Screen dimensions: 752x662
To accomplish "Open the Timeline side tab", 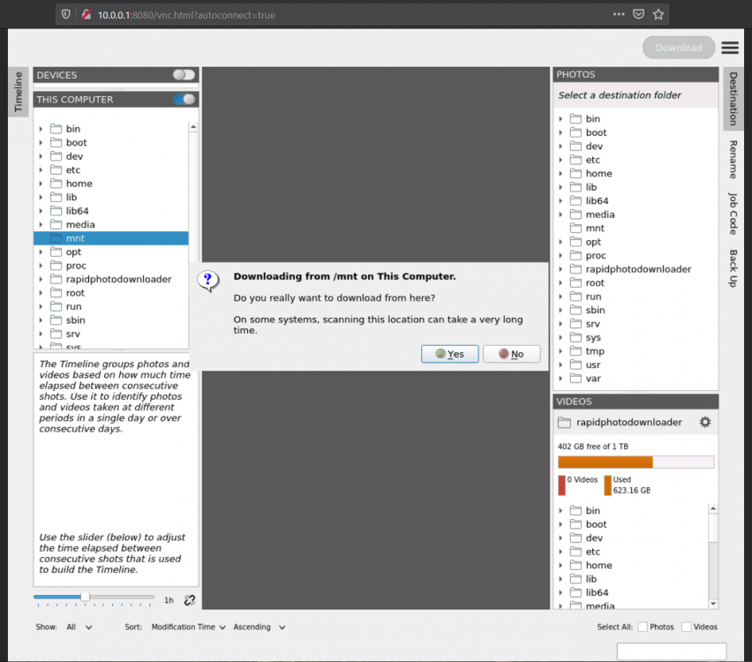I will point(19,92).
